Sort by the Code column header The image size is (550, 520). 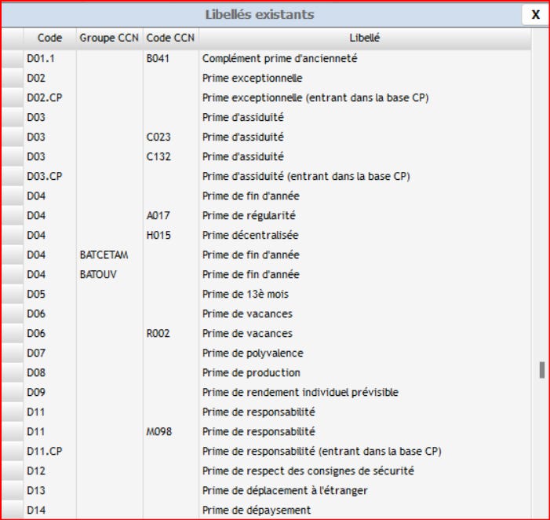pos(49,38)
